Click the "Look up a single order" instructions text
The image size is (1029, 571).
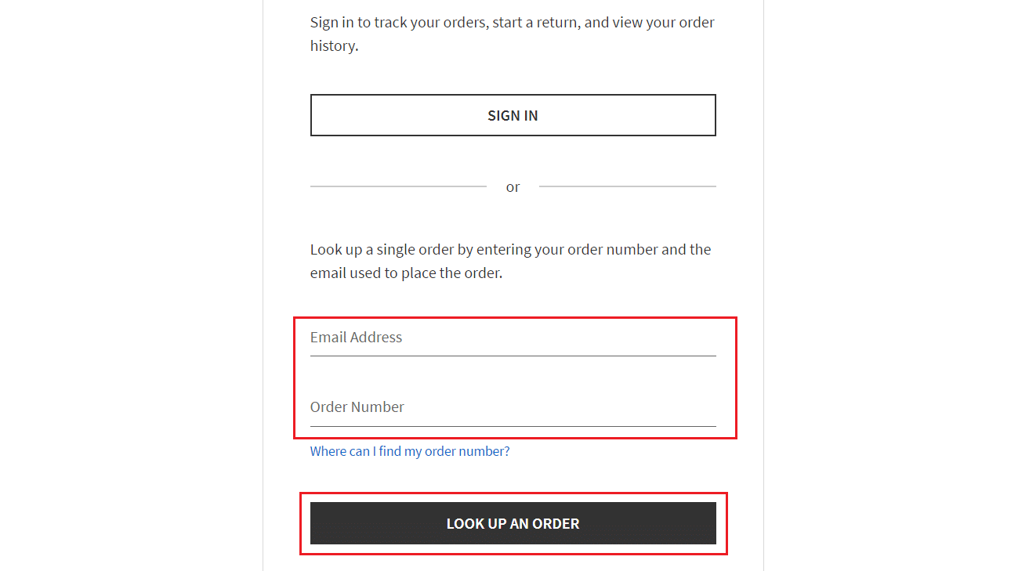[510, 261]
